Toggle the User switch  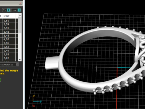16,10
